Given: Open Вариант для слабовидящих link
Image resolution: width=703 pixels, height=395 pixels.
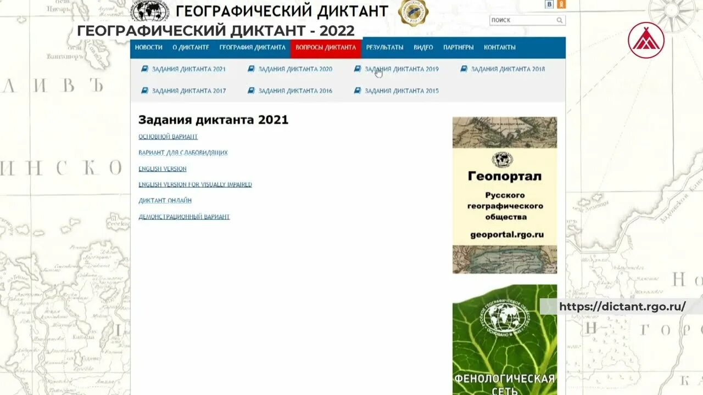Looking at the screenshot, I should pyautogui.click(x=183, y=153).
